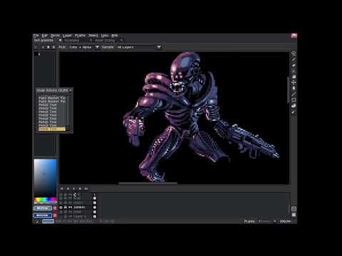Pick a shade in the blue color picker square
The image size is (342, 256).
(x=45, y=178)
